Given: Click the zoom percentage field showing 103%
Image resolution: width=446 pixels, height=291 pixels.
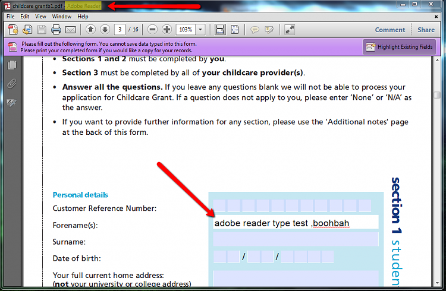Looking at the screenshot, I should click(186, 30).
